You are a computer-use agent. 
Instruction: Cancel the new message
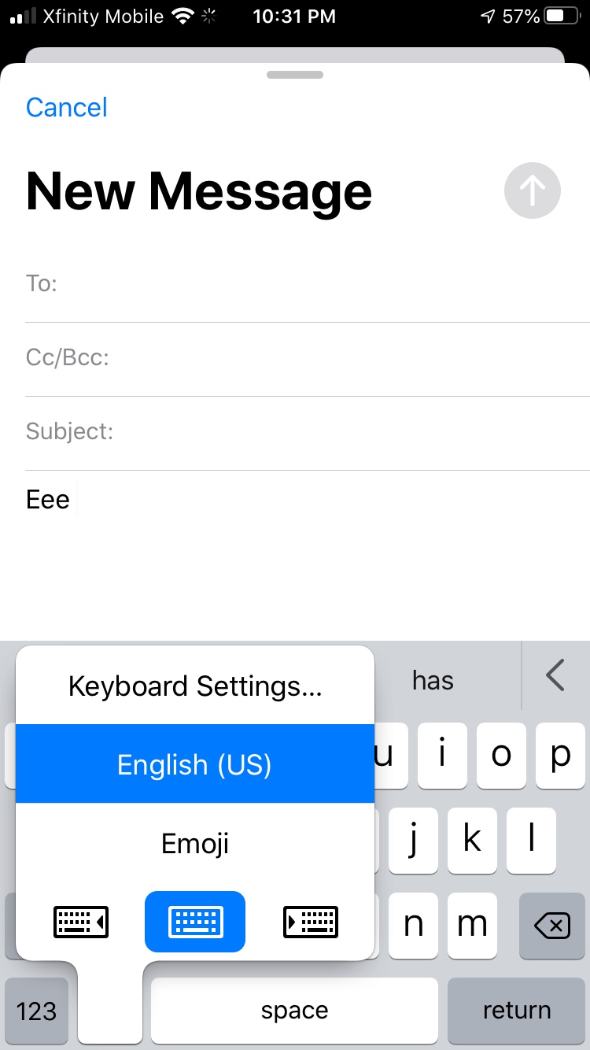pos(67,108)
